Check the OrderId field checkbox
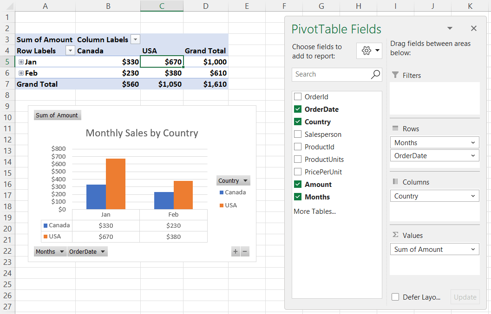The image size is (491, 314). coord(297,96)
